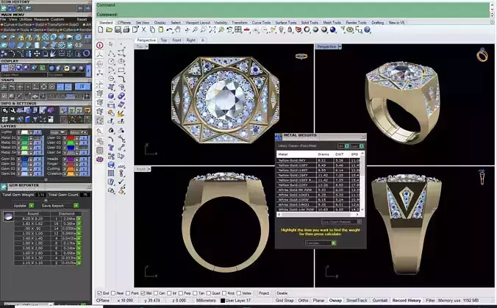Open the Top viewport title dropdown arrow
Image resolution: width=497 pixels, height=308 pixels.
146,46
